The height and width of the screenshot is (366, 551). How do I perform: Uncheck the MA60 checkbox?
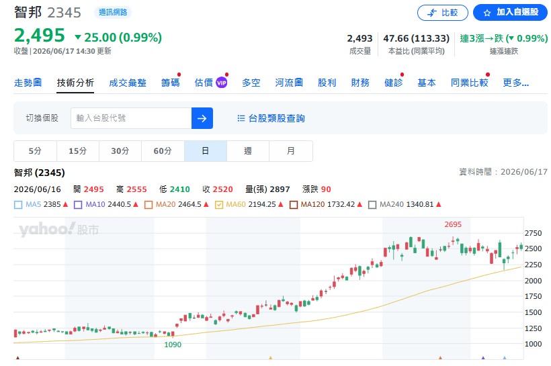[x=219, y=205]
